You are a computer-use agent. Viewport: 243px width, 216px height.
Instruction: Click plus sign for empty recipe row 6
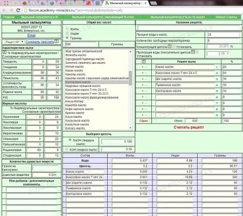tap(143, 97)
